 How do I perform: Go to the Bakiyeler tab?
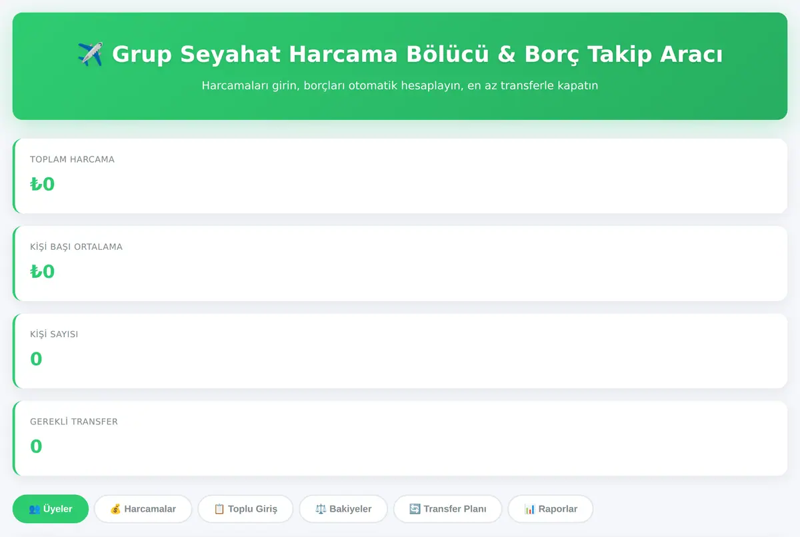tap(343, 509)
